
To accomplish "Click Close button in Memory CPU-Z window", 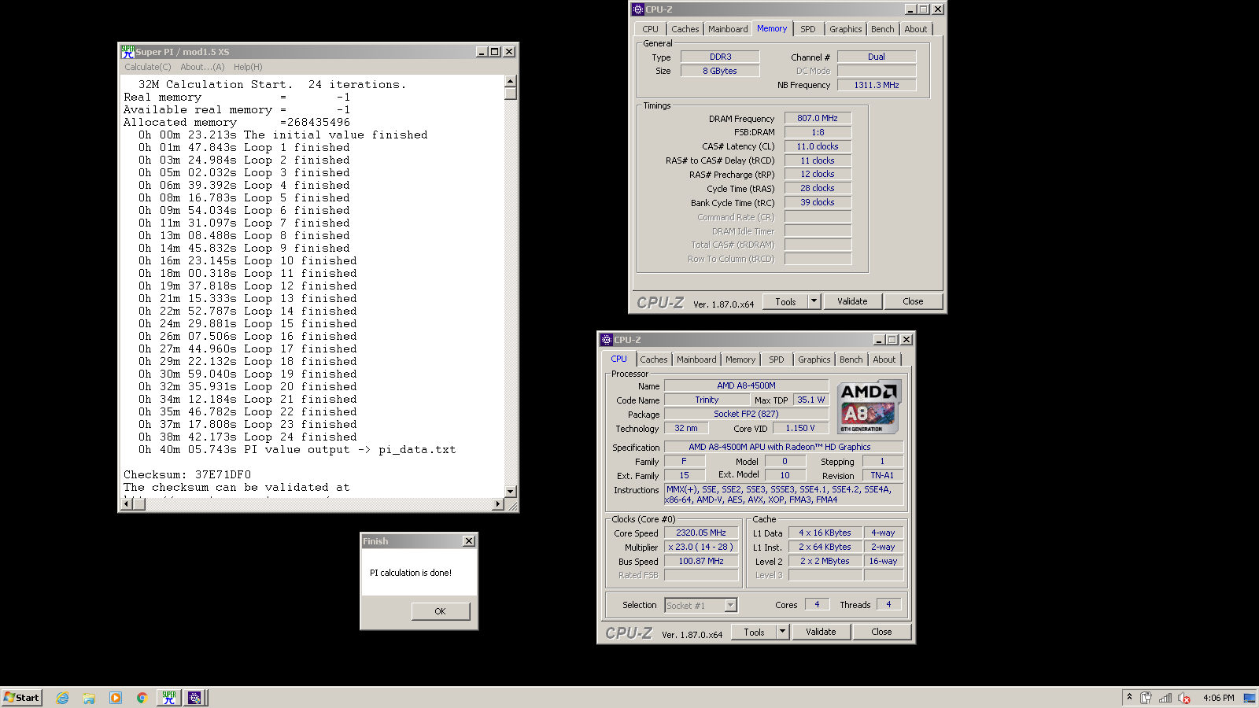I will pyautogui.click(x=913, y=301).
